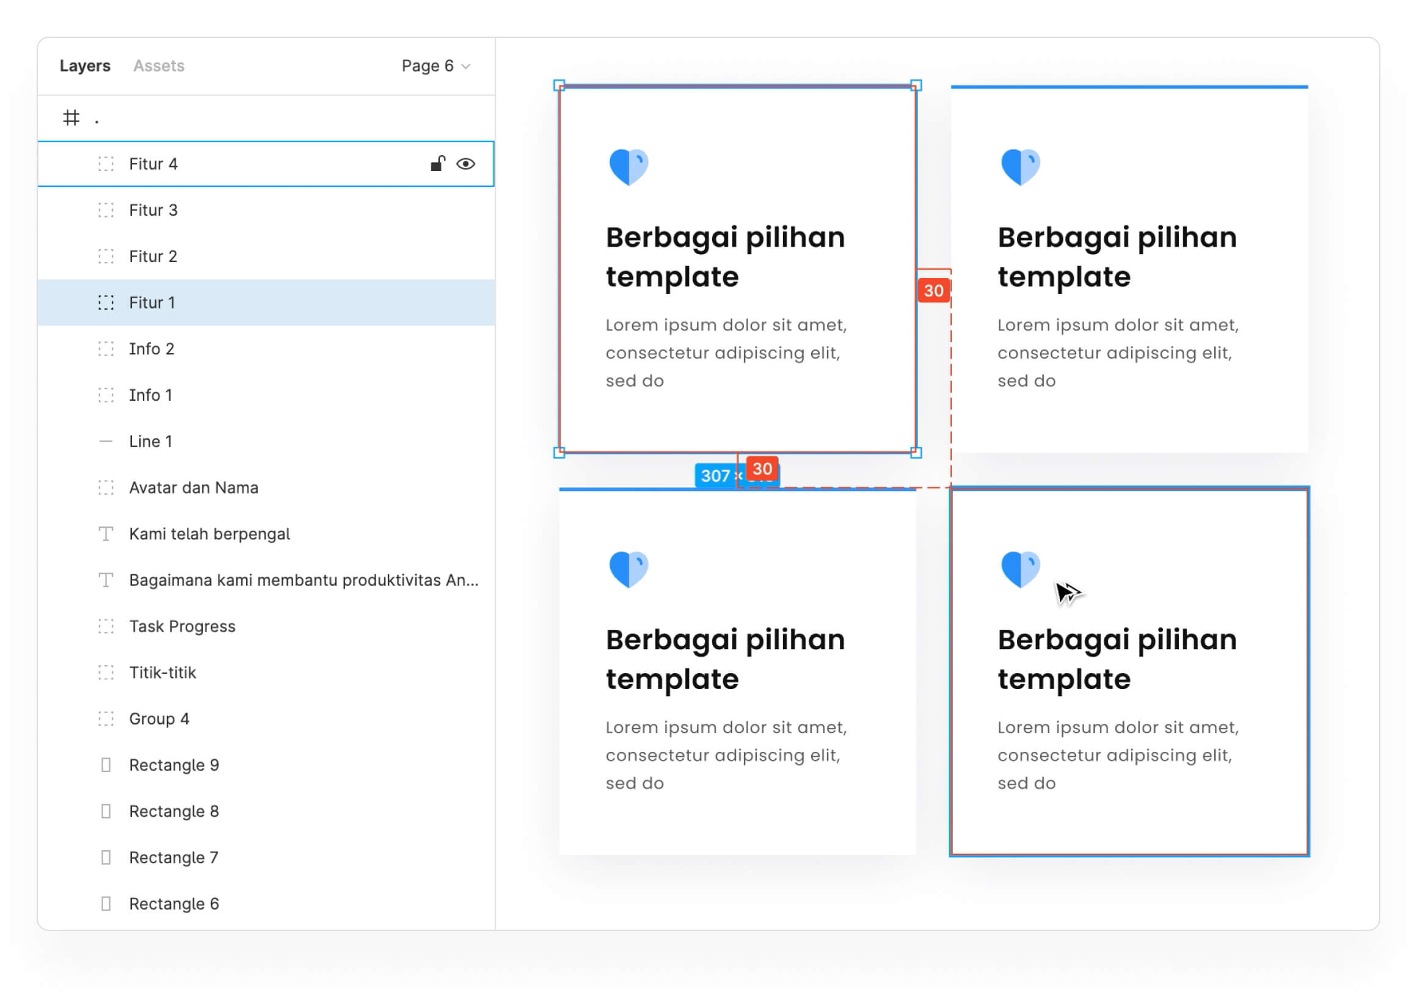The height and width of the screenshot is (992, 1417).
Task: Click text icon beside Kami telah berpengal
Action: (x=106, y=534)
